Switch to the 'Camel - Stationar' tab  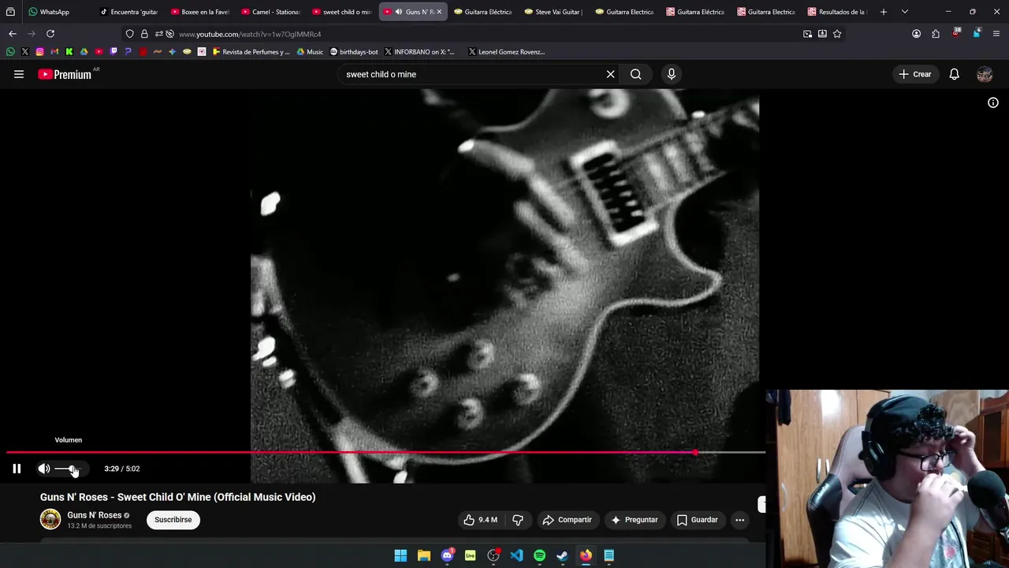(272, 12)
